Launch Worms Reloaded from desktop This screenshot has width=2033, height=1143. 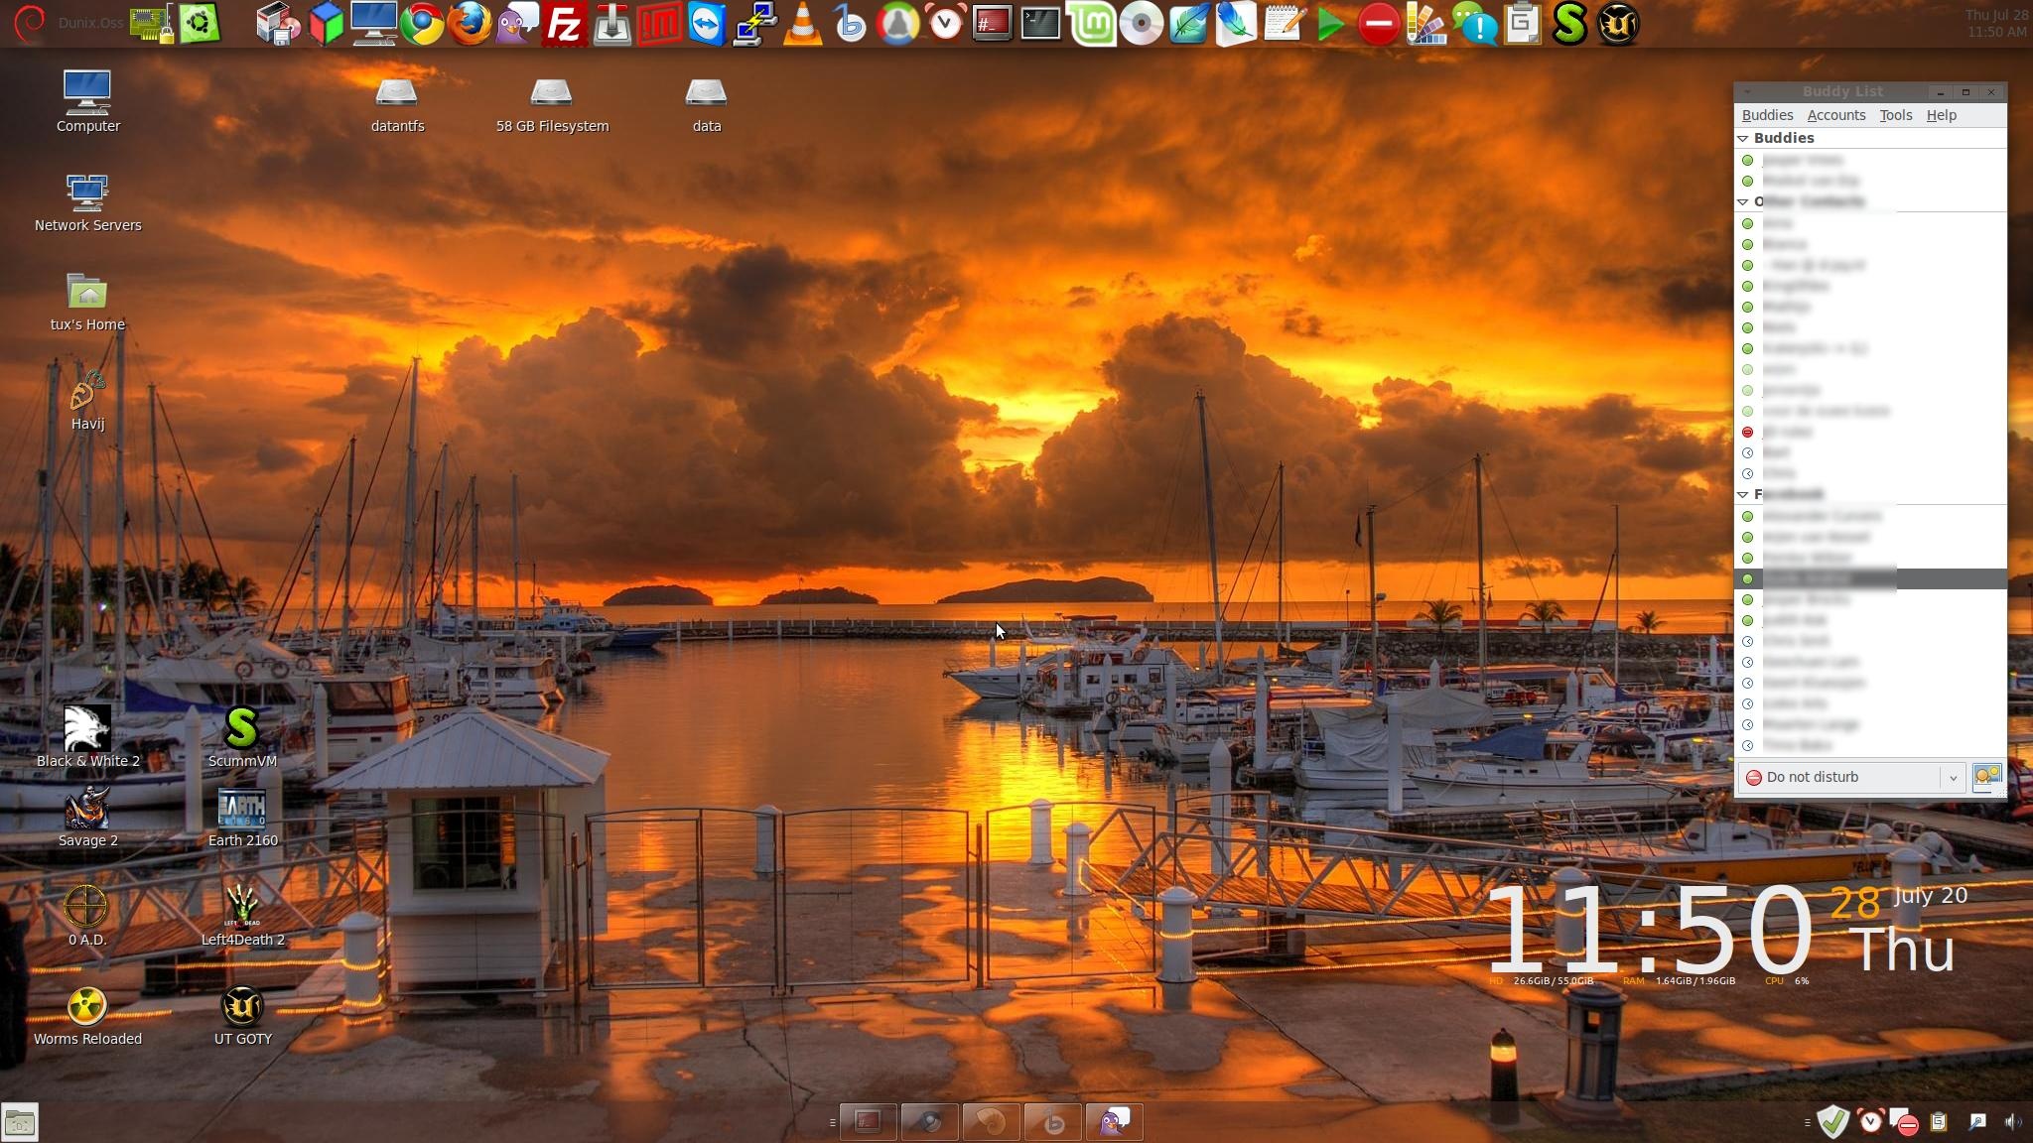87,1014
